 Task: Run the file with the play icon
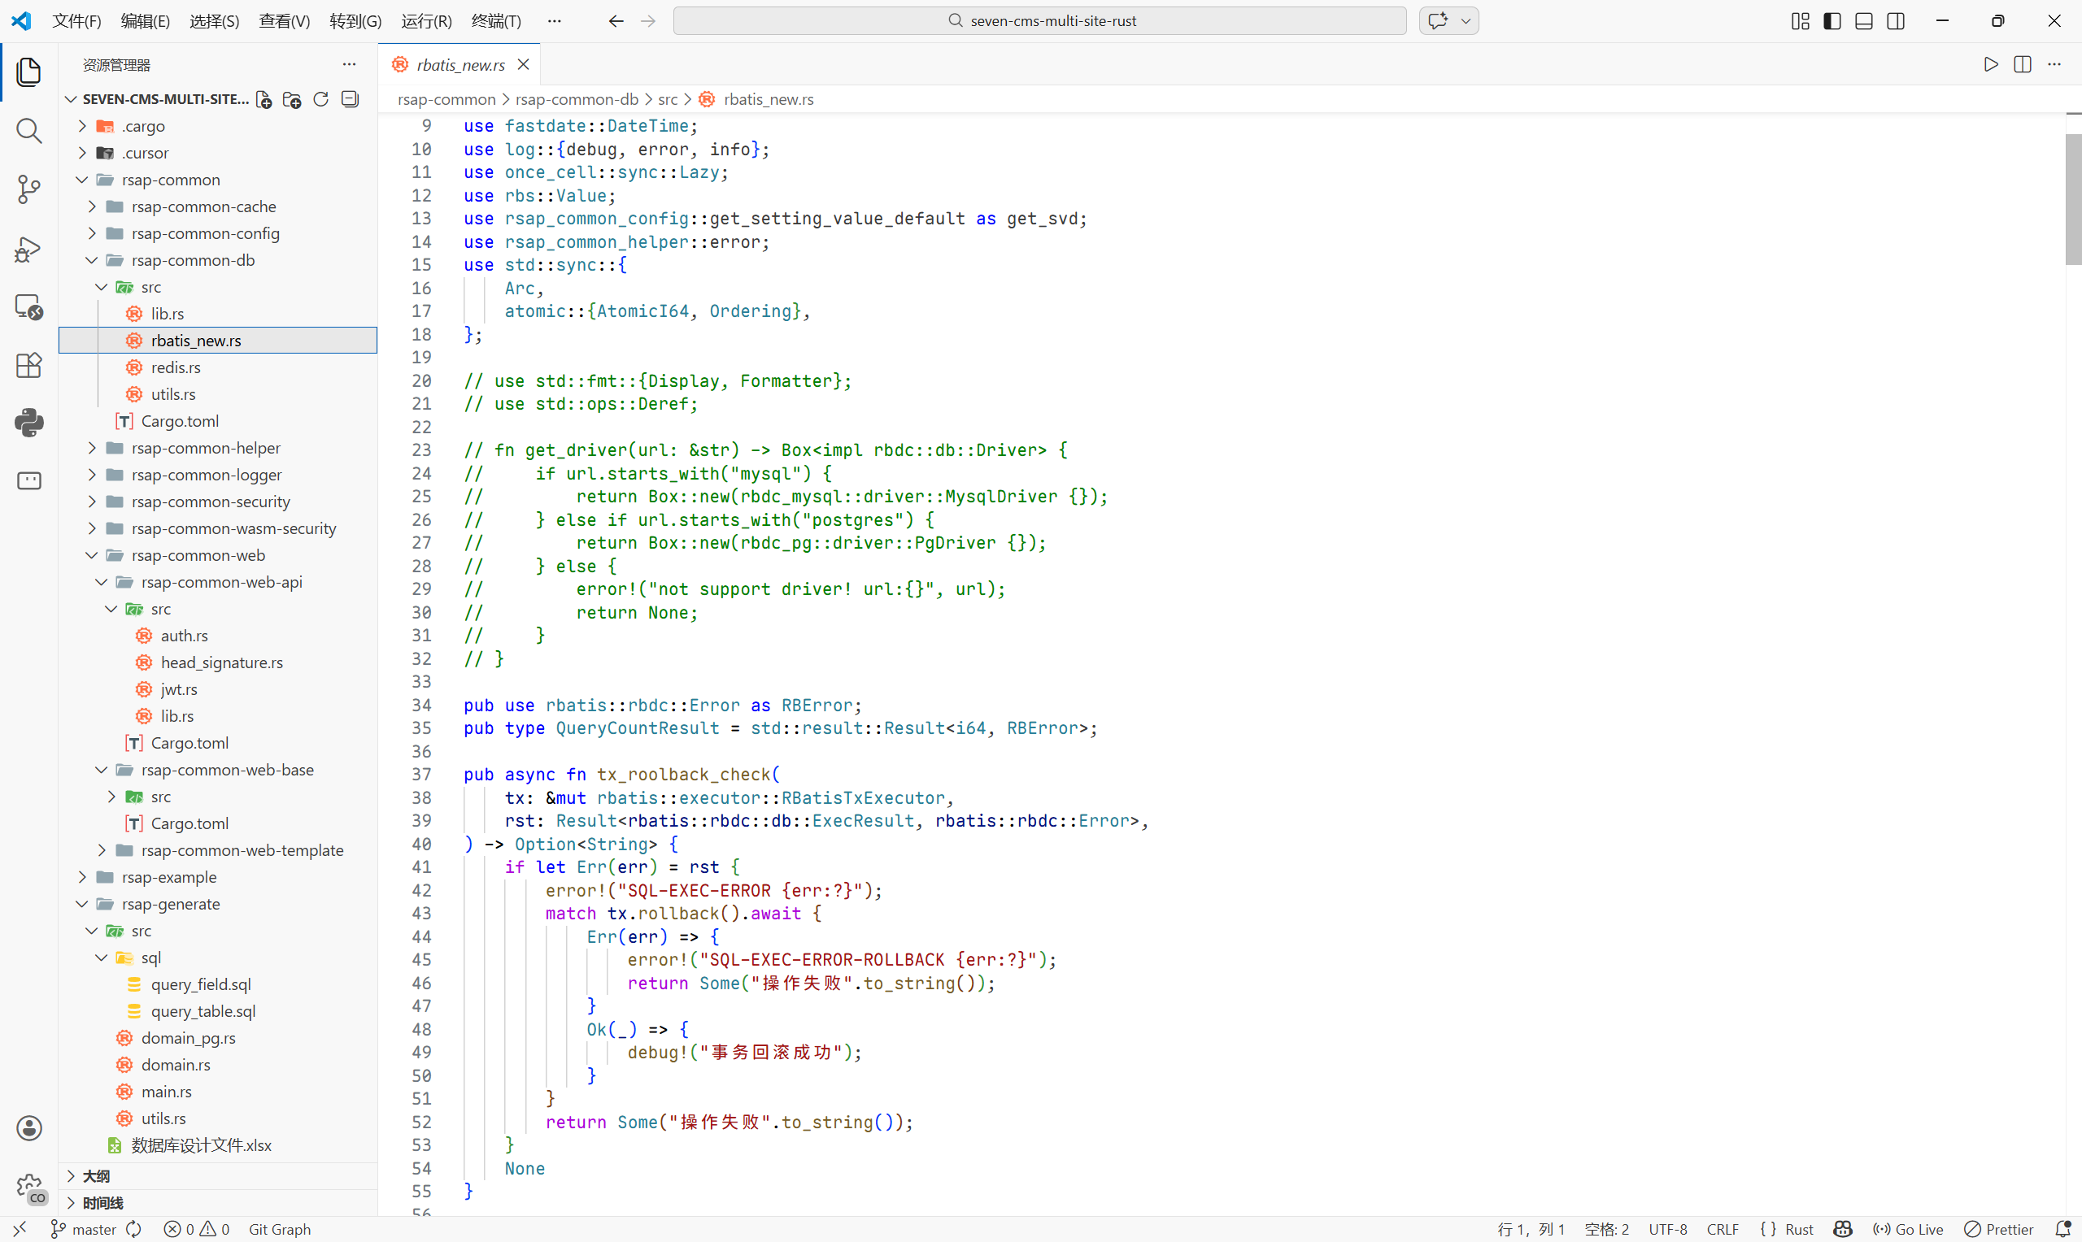click(1991, 64)
